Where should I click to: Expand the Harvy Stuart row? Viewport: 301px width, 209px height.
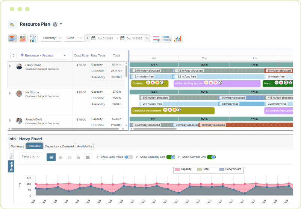pyautogui.click(x=10, y=66)
